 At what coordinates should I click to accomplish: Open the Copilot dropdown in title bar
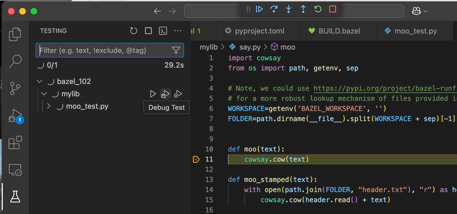[x=420, y=11]
